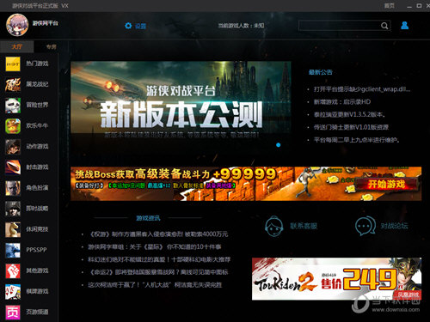The image size is (430, 322).
Task: Click the 设置 label
Action: 140,26
